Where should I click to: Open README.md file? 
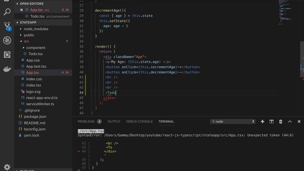pyautogui.click(x=34, y=123)
